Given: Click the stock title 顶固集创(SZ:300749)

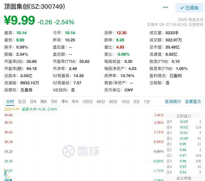Looking at the screenshot, I should (35, 7).
